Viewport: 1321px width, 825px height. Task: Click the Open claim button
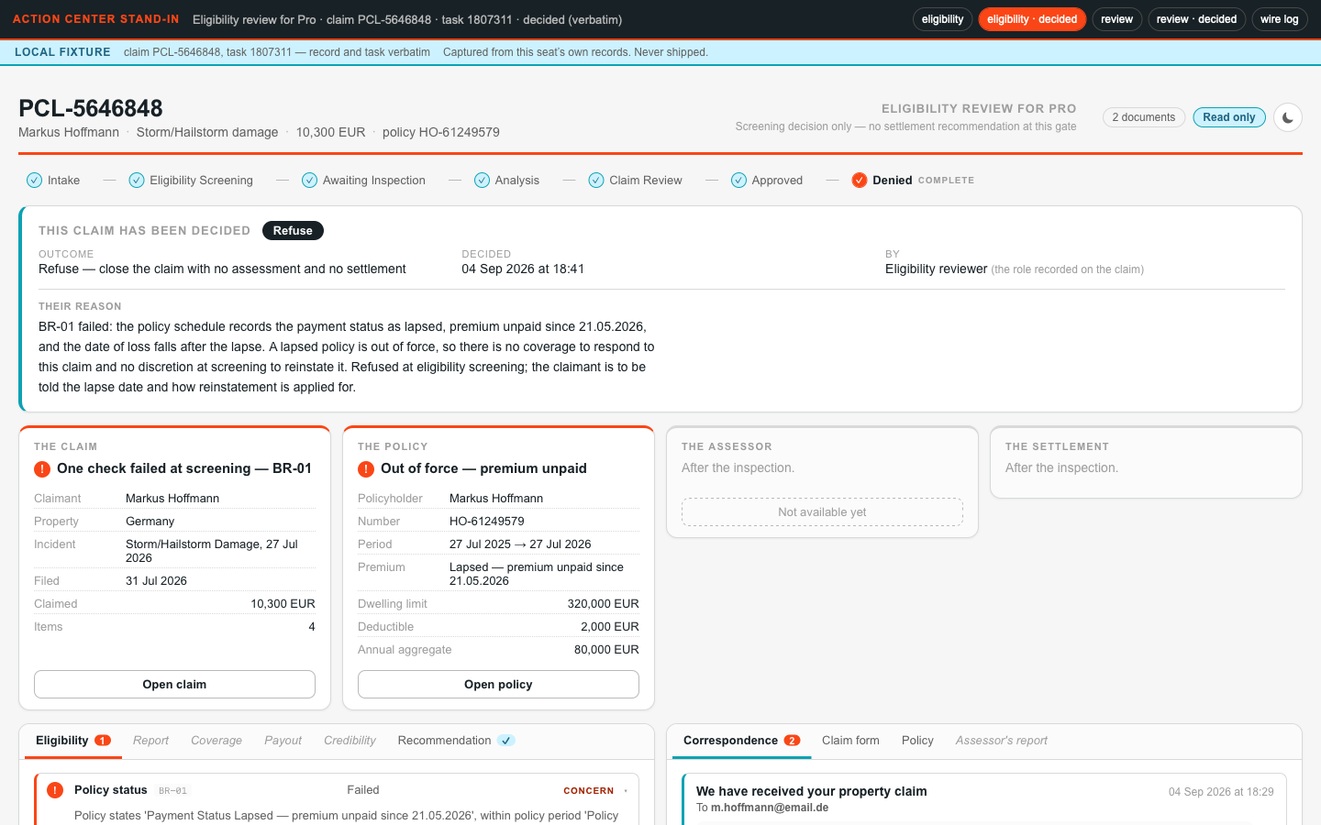pyautogui.click(x=174, y=685)
